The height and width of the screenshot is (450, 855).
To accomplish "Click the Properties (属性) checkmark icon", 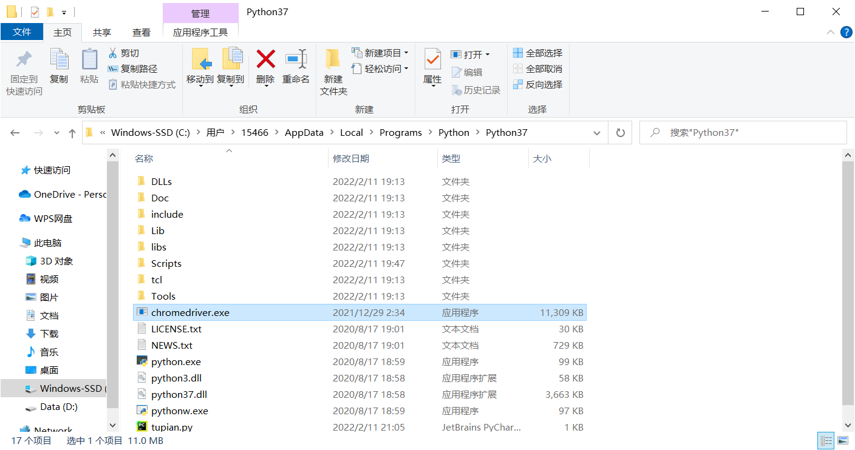I will coord(432,59).
